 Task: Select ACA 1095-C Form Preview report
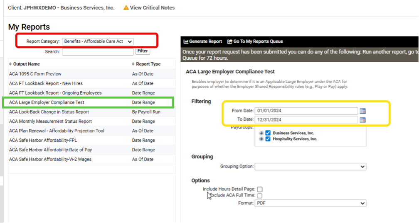[35, 74]
